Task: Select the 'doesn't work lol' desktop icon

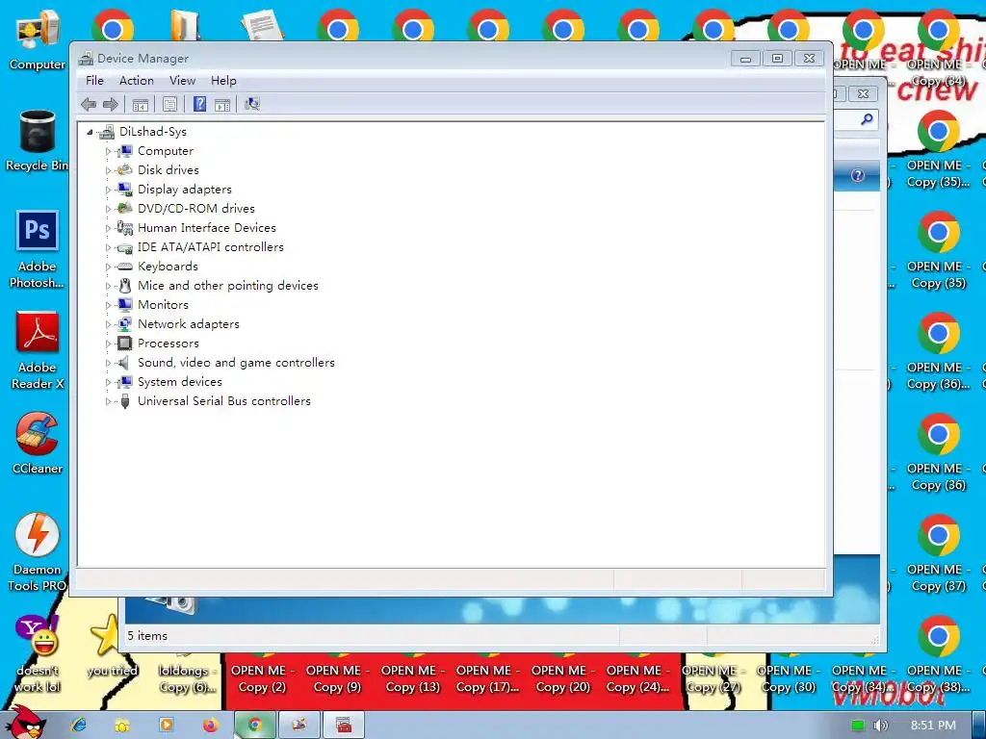Action: [38, 654]
